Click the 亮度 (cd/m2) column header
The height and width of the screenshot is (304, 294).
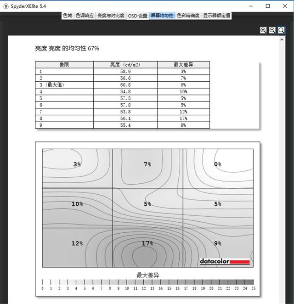coord(125,65)
